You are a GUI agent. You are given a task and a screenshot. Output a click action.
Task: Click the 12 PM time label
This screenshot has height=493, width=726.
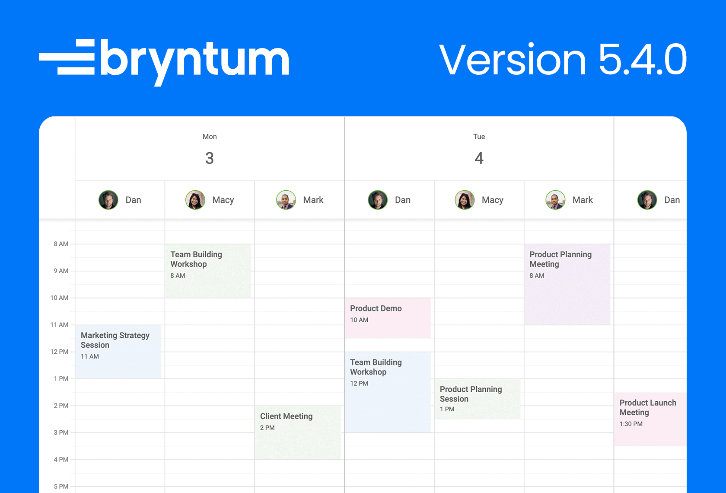(59, 352)
